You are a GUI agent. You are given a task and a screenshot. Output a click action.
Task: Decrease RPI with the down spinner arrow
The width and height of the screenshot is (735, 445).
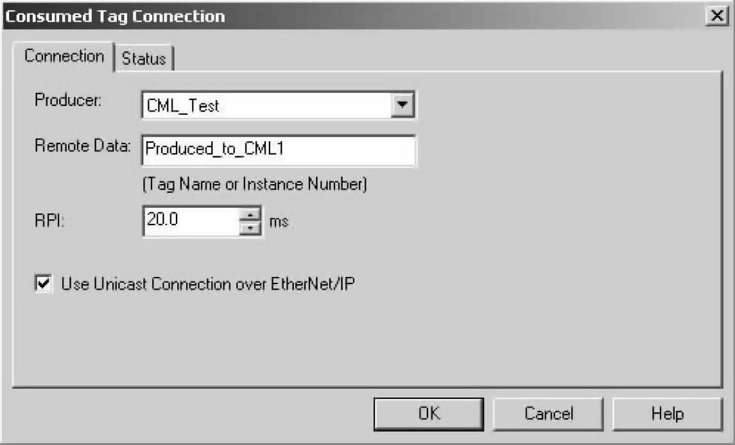[250, 228]
